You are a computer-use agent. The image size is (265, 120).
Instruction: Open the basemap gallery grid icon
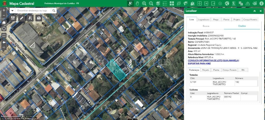tap(172, 3)
